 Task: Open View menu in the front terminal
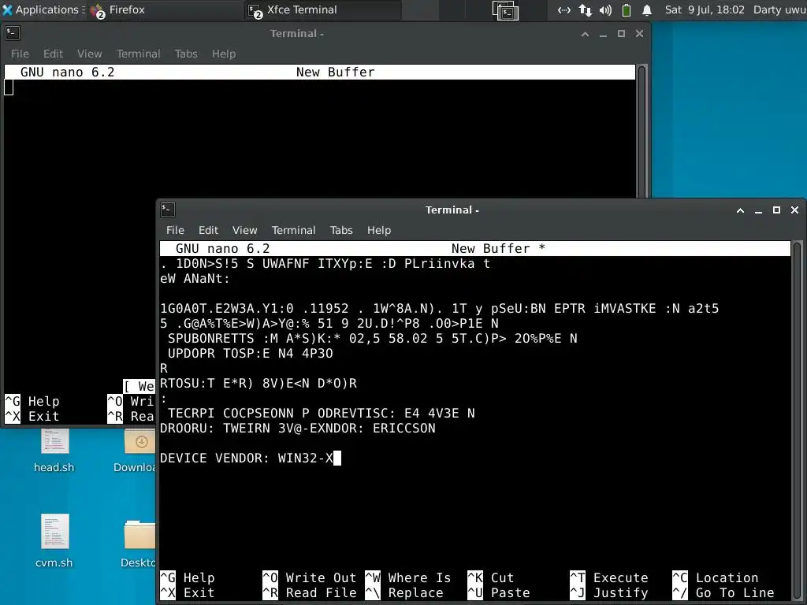coord(244,230)
